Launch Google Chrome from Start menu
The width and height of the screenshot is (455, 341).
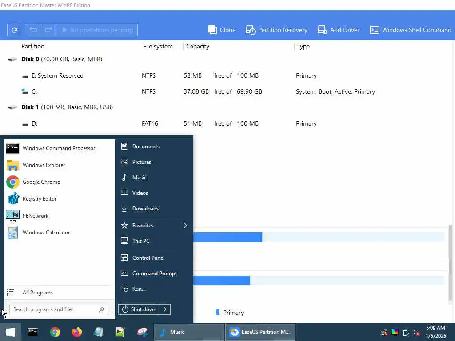(59, 182)
